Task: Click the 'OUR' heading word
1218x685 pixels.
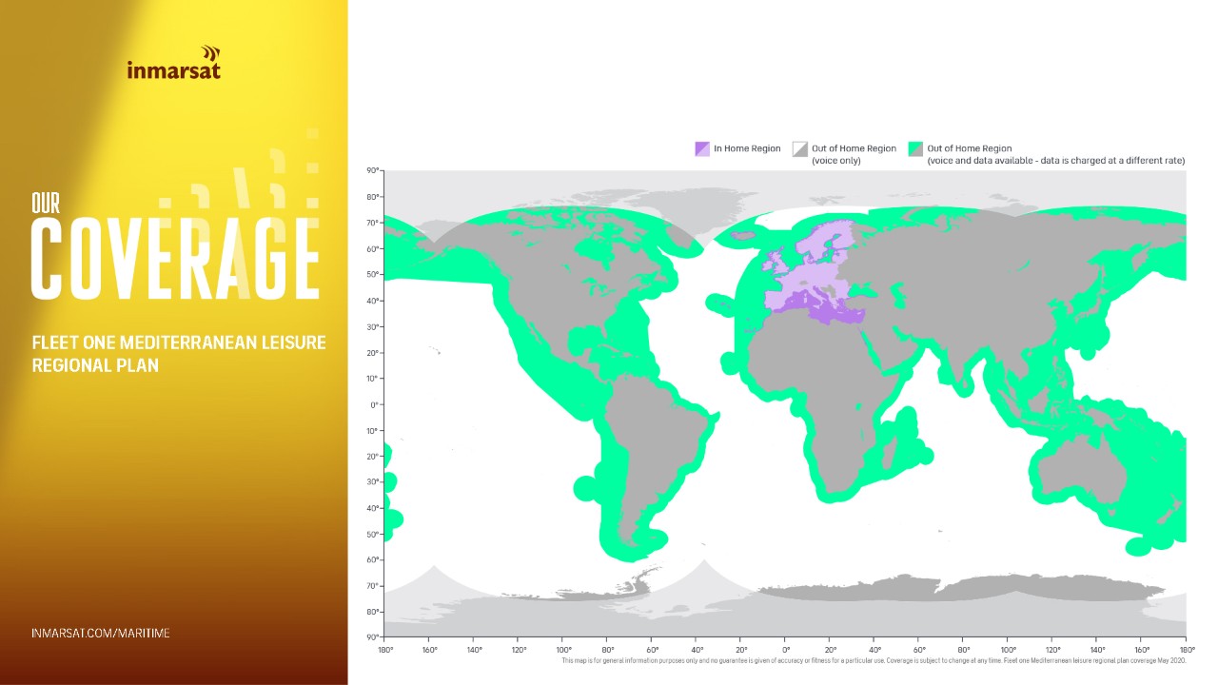Action: point(47,203)
